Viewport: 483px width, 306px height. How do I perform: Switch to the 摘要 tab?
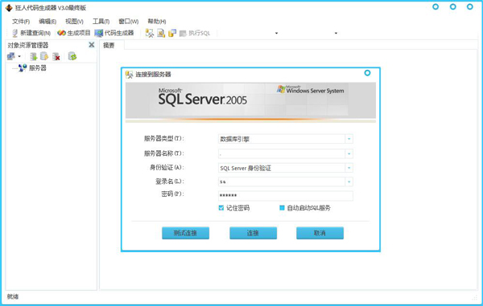click(109, 46)
